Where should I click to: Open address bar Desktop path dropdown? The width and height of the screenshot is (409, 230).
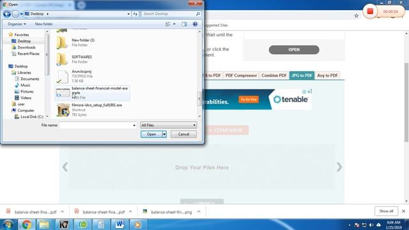pos(128,14)
